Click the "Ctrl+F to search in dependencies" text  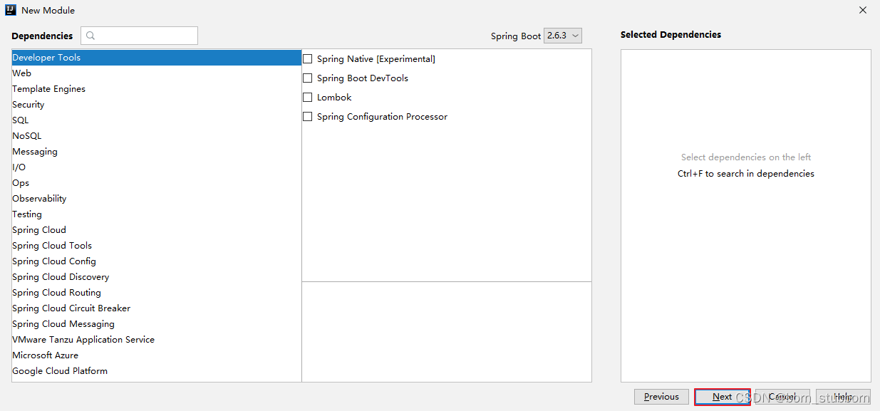point(746,174)
